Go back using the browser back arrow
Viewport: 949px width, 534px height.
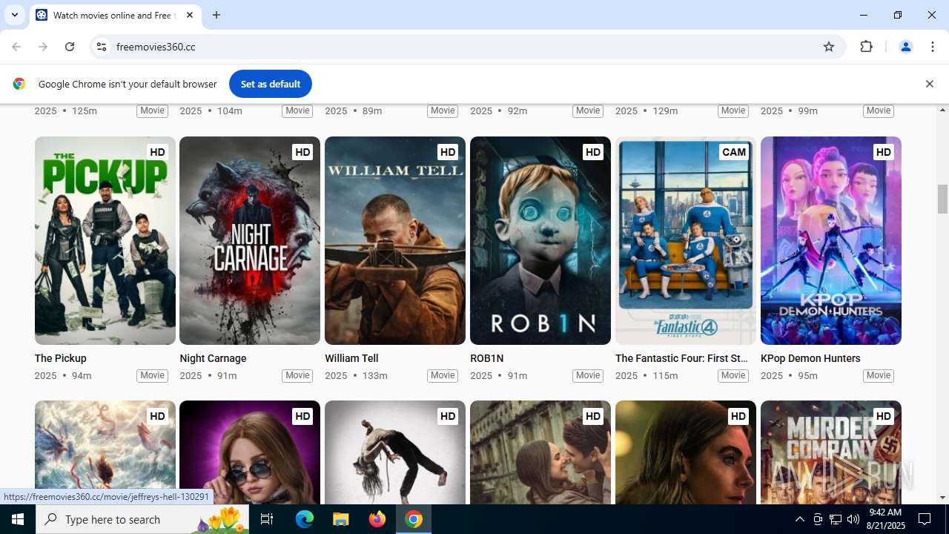coord(16,47)
